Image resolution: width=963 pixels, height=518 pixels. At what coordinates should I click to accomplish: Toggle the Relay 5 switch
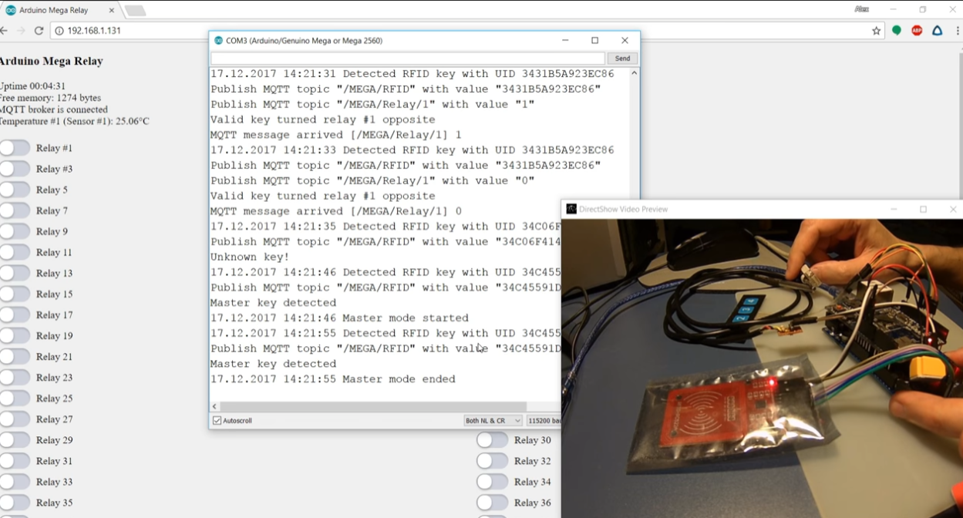click(x=15, y=190)
